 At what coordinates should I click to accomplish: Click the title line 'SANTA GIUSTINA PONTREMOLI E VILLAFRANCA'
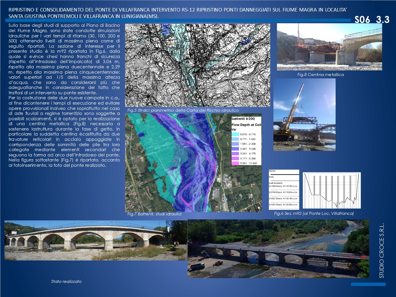click(83, 16)
